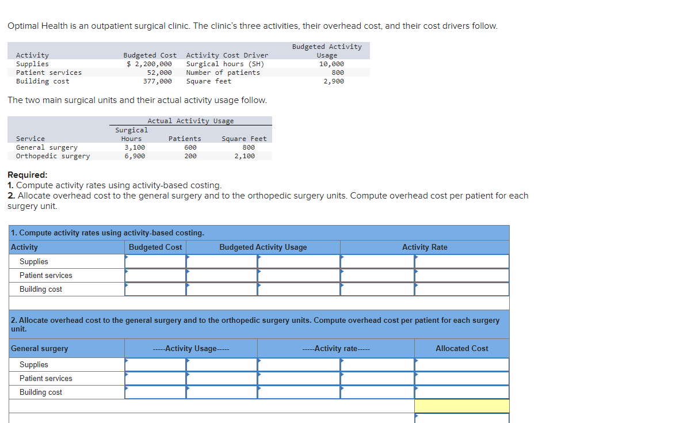Click the 'Surgical hours (SH)' cost driver text
The width and height of the screenshot is (695, 423).
225,64
